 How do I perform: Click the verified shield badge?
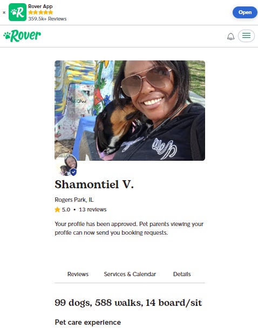[x=73, y=172]
